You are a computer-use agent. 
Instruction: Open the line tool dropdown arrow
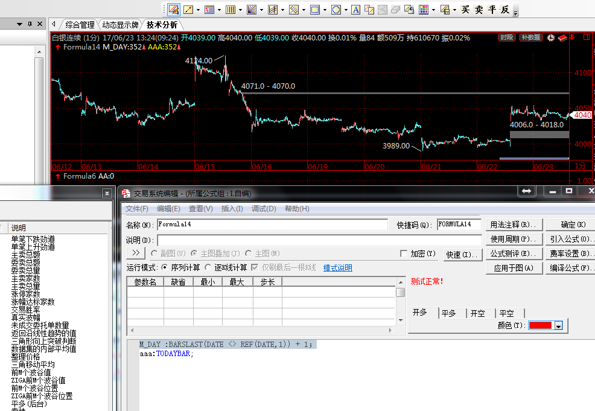(198, 10)
